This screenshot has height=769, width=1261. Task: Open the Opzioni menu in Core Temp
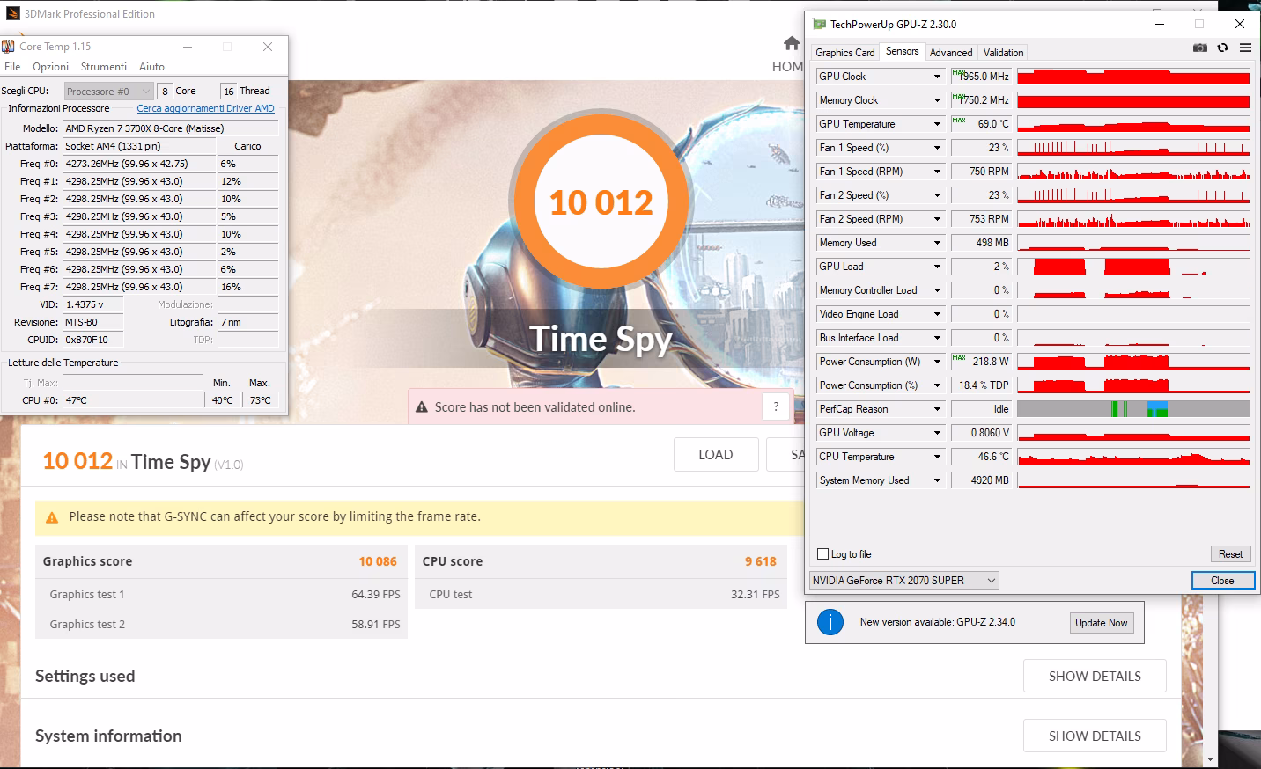pos(50,67)
